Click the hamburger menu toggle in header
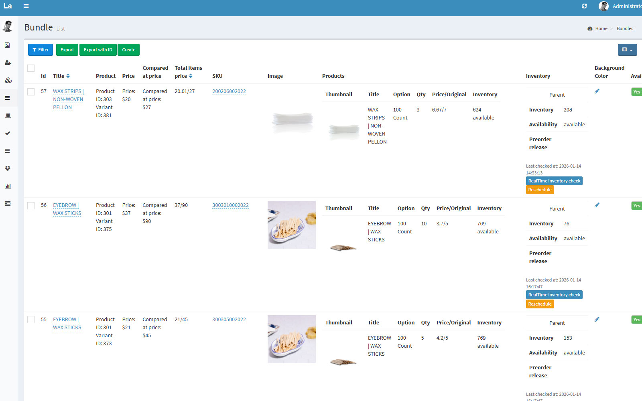Screen dimensions: 642x401 (26, 6)
